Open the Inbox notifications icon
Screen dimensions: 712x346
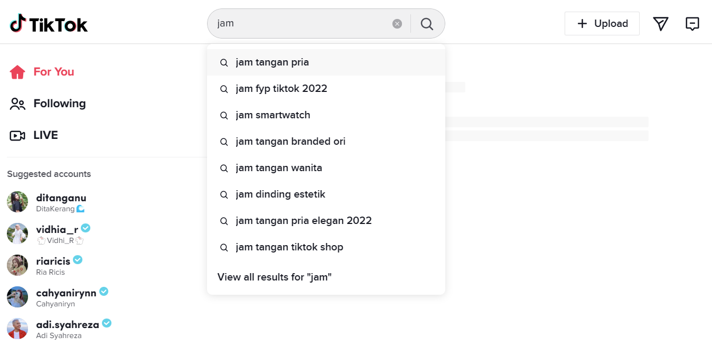[692, 24]
